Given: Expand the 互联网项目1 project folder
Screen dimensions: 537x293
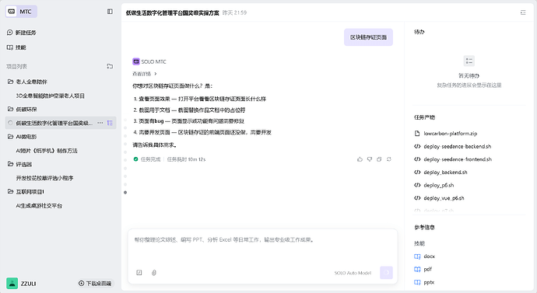Looking at the screenshot, I should pos(26,191).
